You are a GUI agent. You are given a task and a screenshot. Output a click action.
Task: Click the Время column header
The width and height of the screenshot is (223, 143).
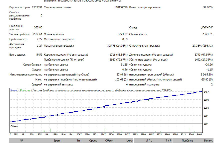[x=43, y=141]
